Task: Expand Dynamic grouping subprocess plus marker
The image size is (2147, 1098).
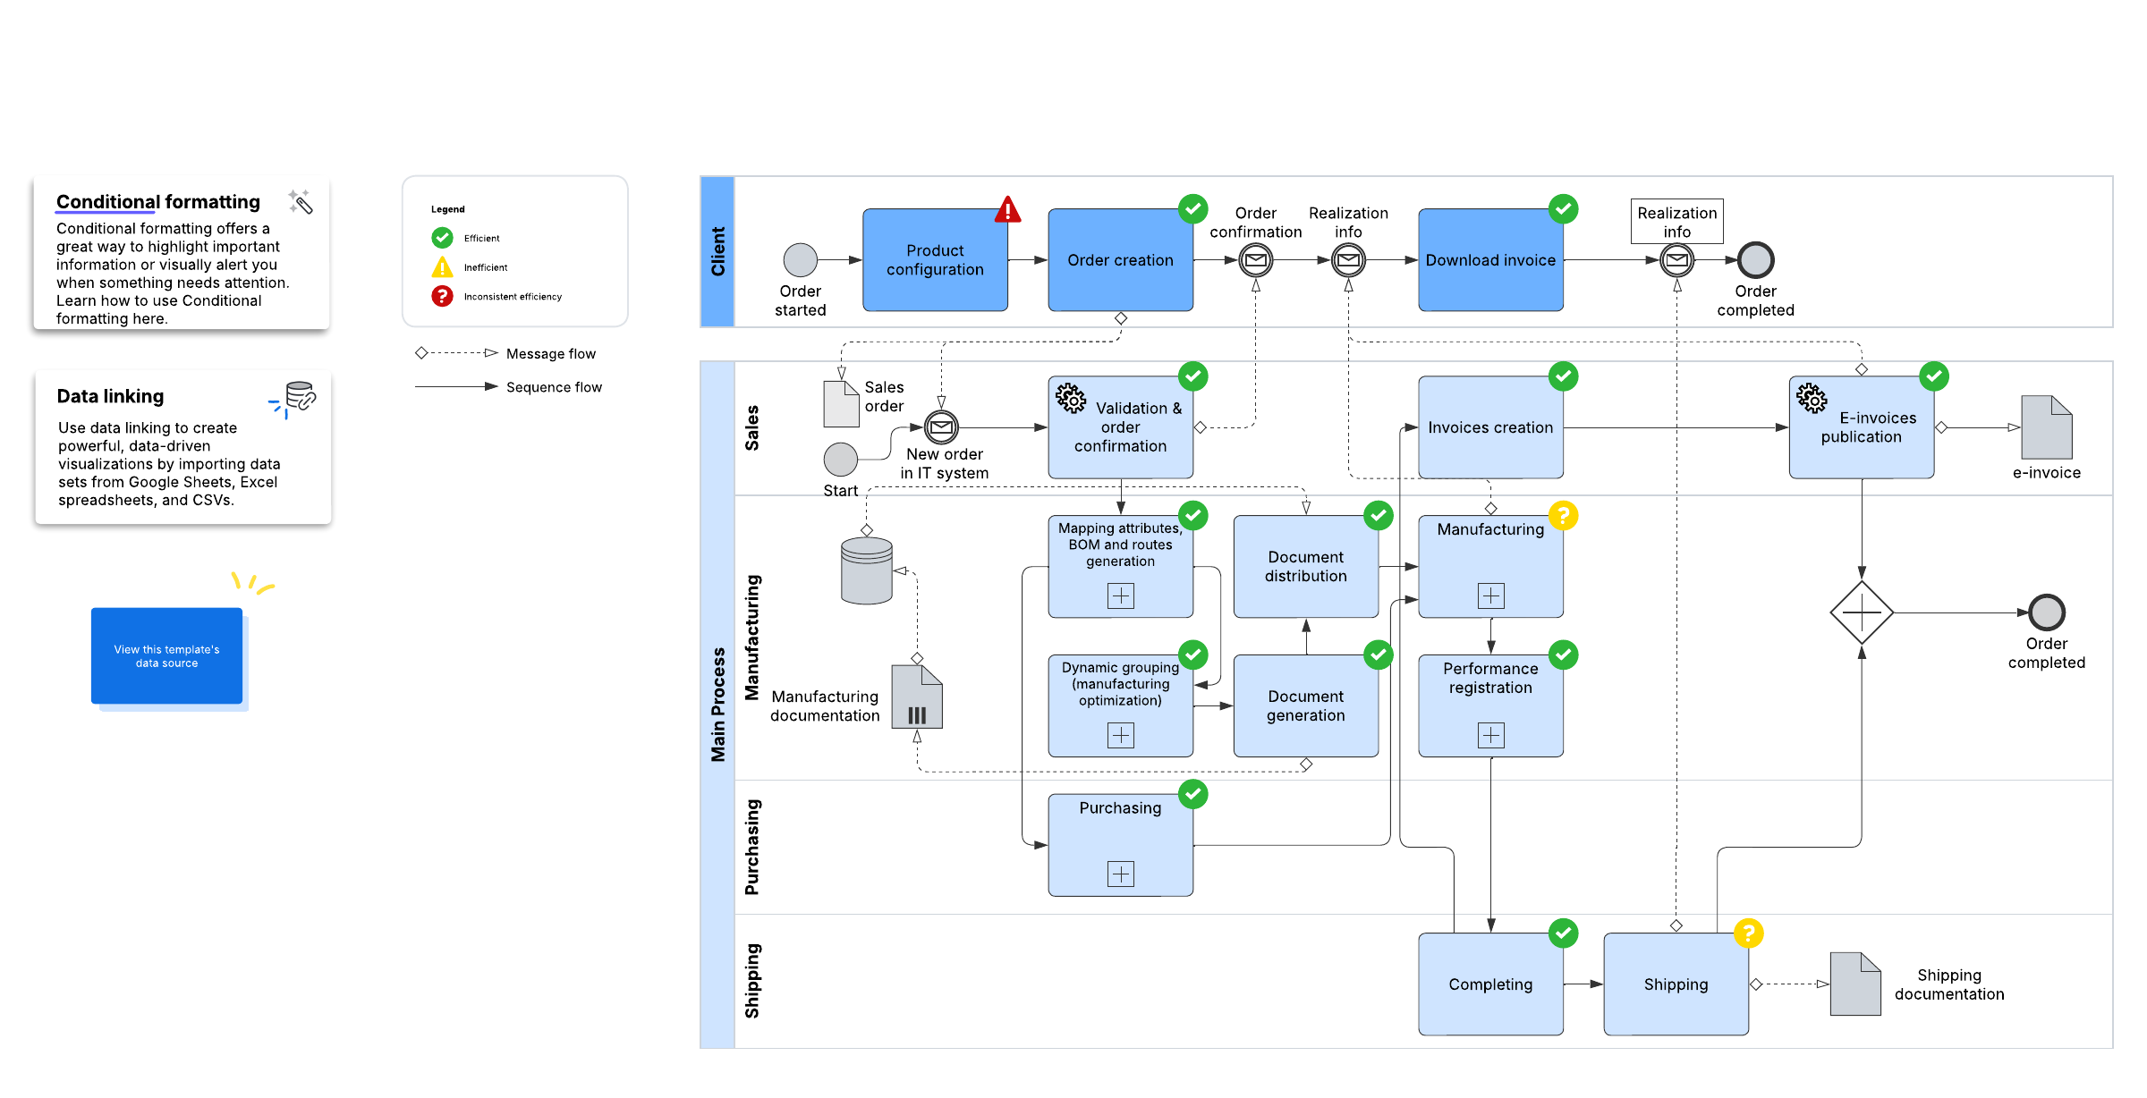Action: (1120, 735)
